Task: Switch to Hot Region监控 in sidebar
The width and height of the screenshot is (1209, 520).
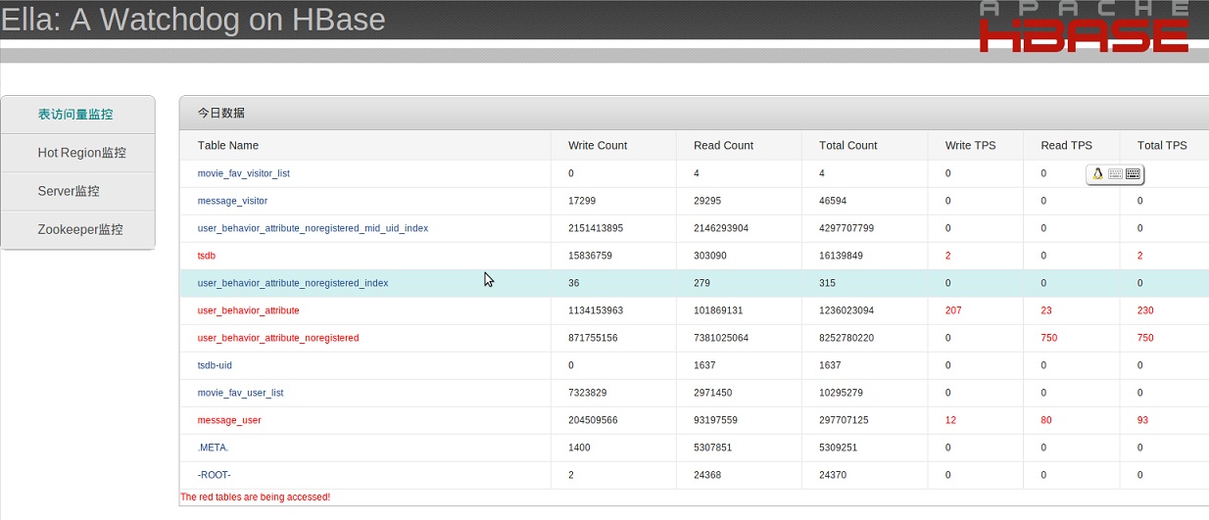Action: click(81, 153)
